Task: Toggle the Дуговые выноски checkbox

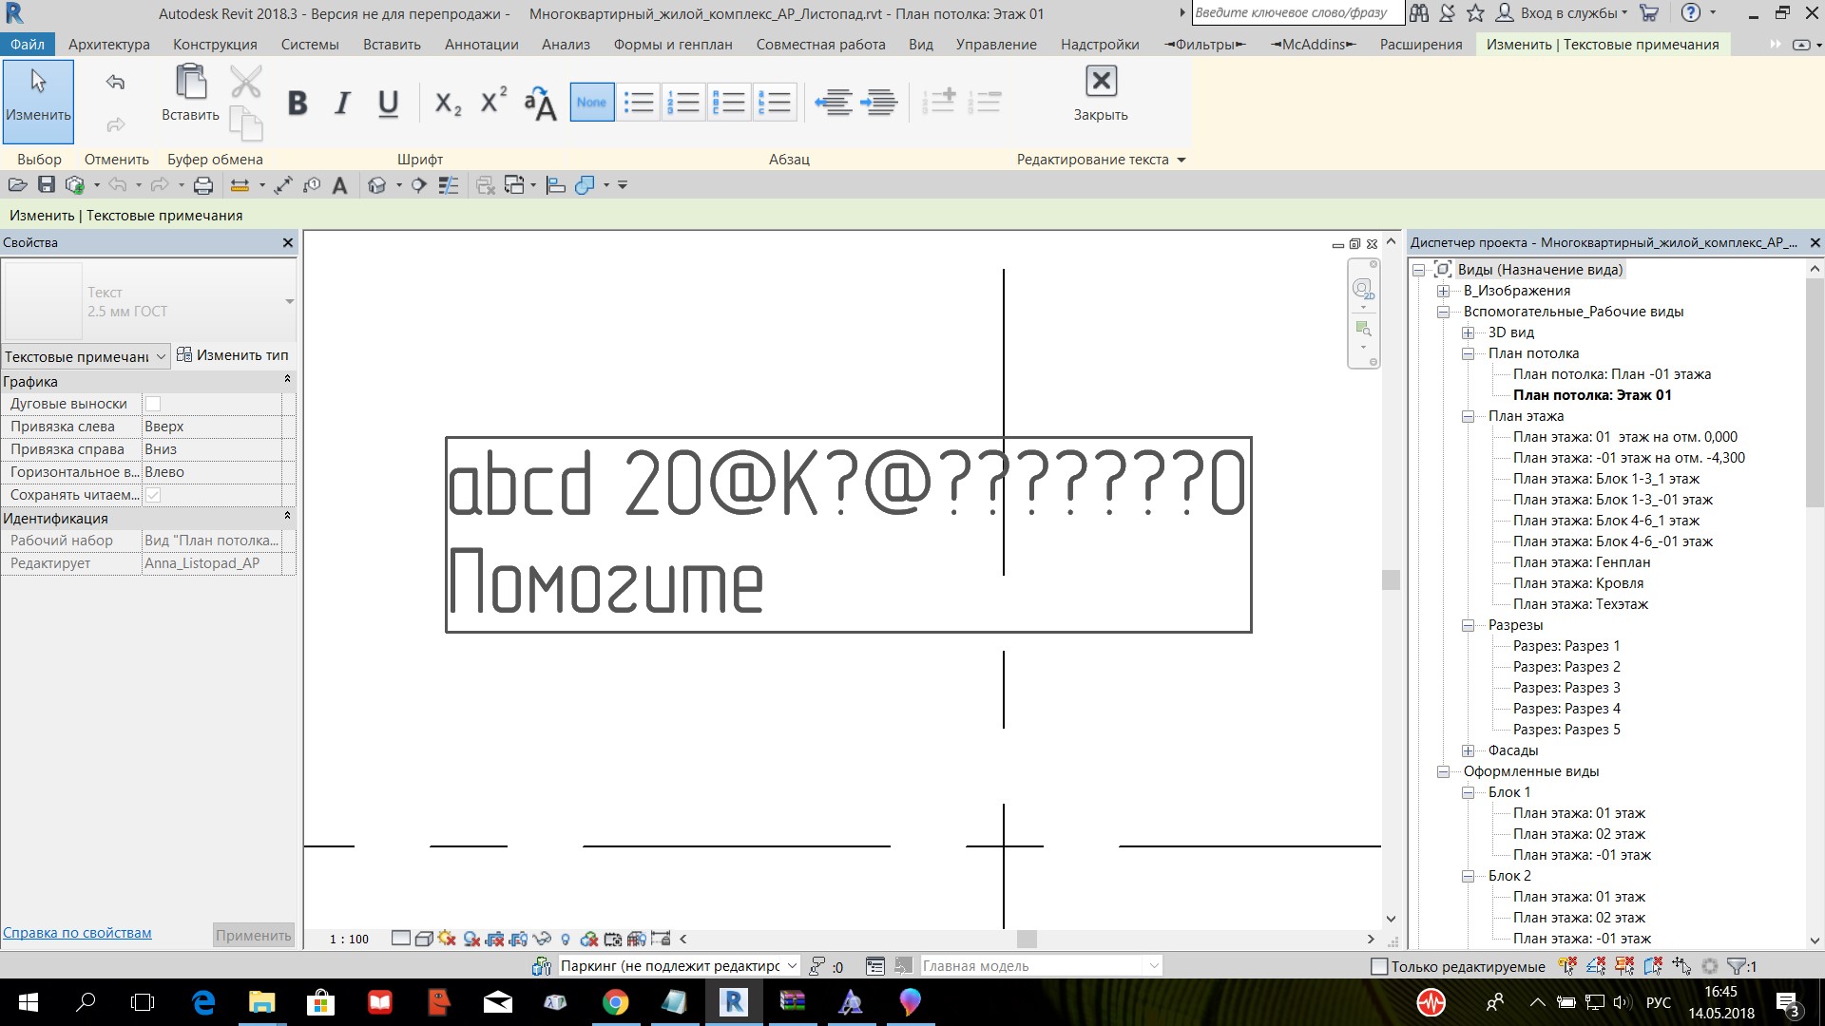Action: coord(153,404)
